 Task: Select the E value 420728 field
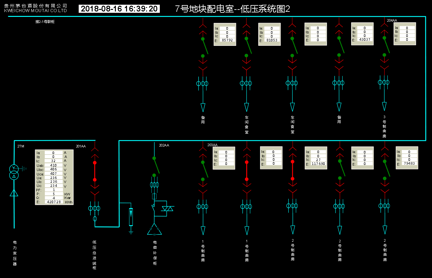click(53, 202)
